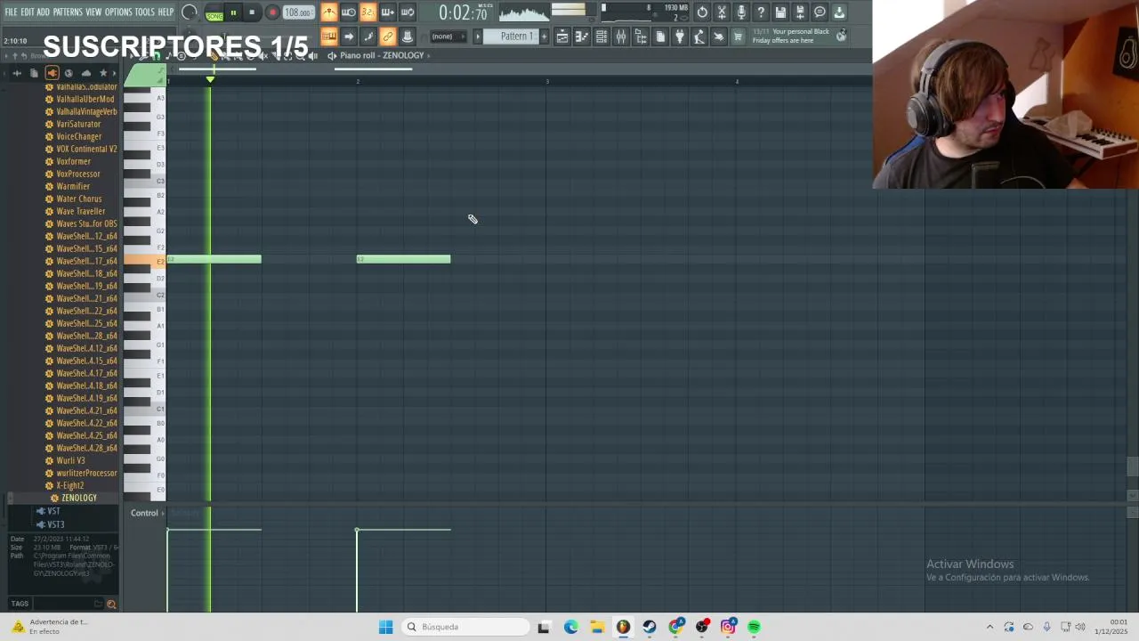
Task: Switch the Song/Pattern mode toggle
Action: 214,12
